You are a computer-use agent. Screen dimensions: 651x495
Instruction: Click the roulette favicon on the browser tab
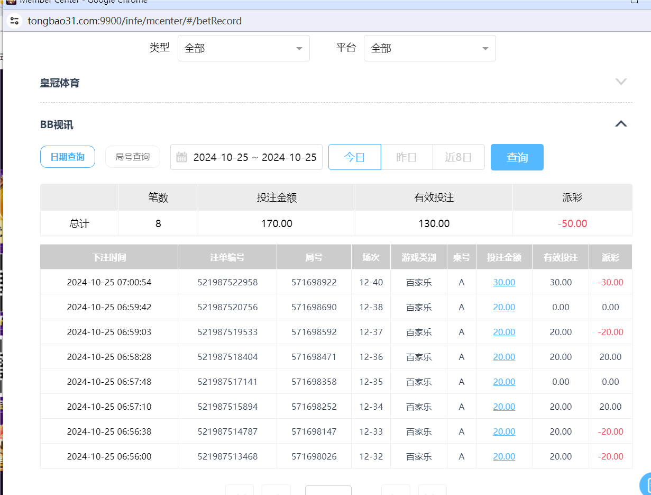click(x=11, y=2)
